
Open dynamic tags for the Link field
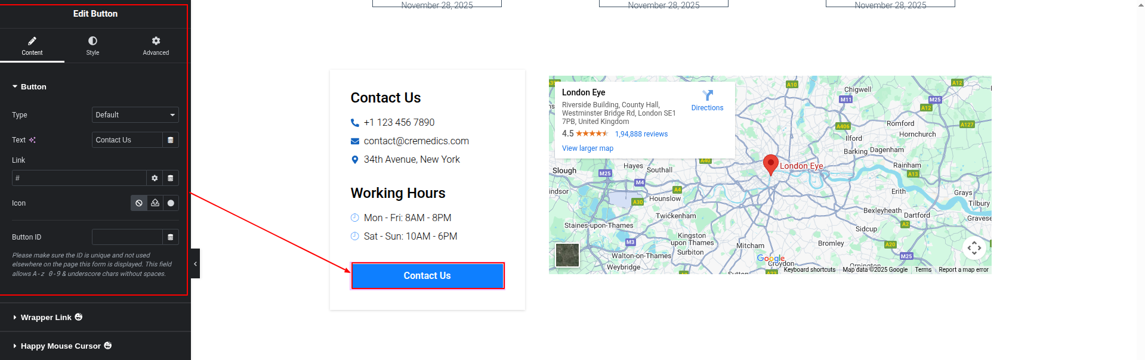tap(171, 178)
